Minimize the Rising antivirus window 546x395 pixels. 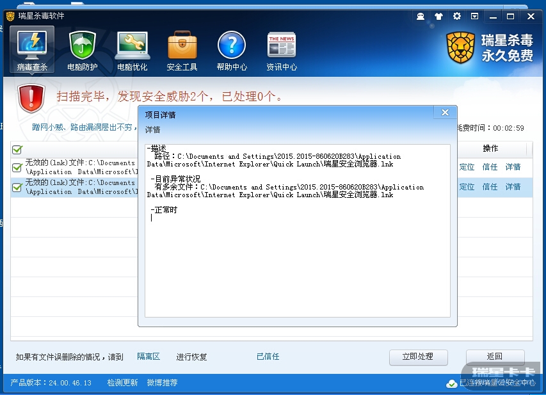click(493, 17)
